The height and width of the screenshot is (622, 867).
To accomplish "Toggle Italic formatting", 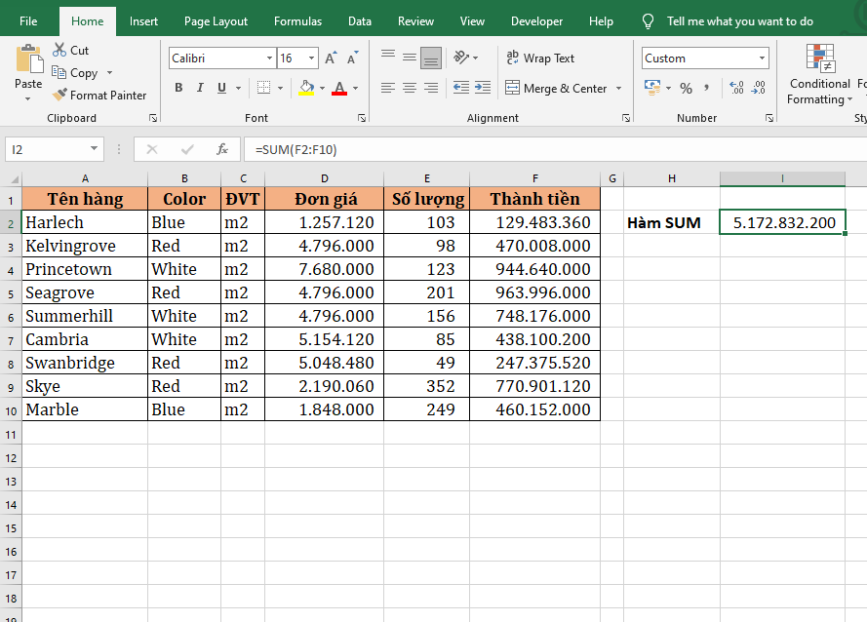I will point(200,88).
